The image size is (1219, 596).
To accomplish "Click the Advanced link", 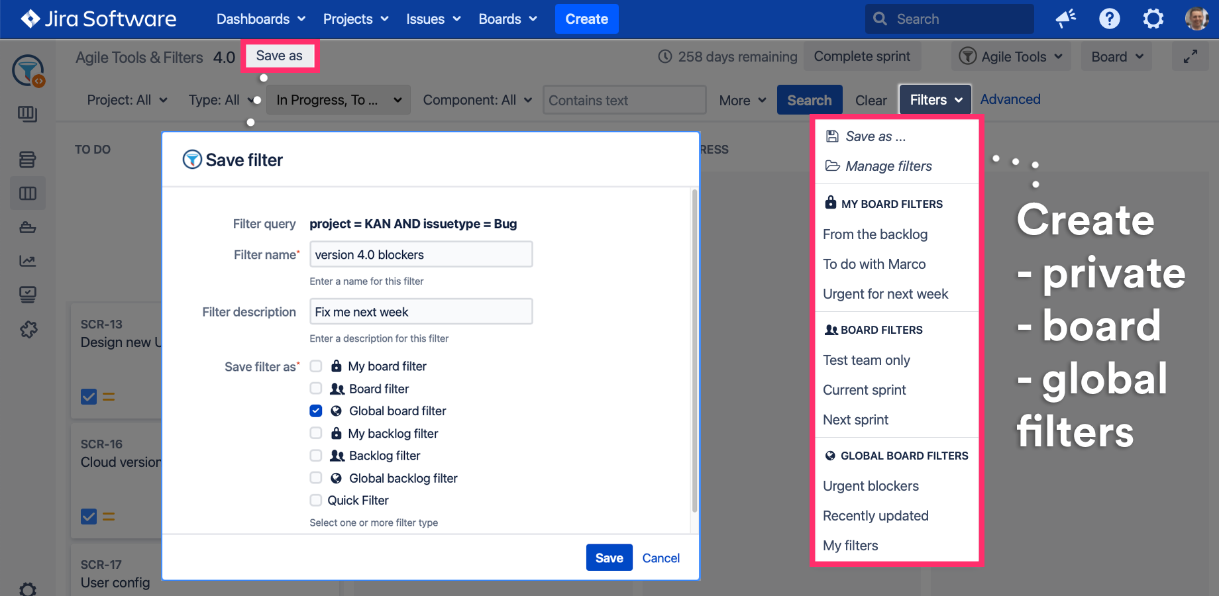I will click(1010, 99).
